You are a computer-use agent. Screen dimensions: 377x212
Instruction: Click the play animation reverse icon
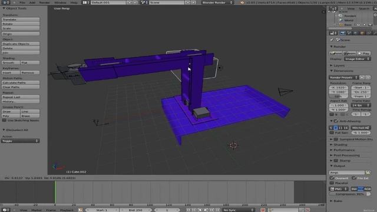200,210
